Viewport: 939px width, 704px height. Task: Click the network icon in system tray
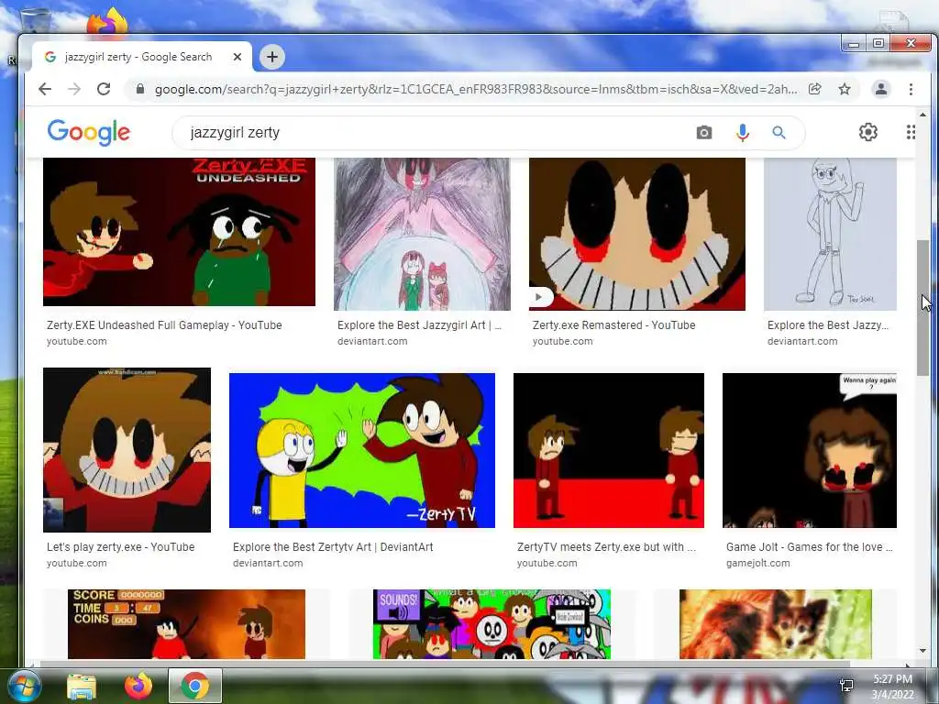(846, 686)
